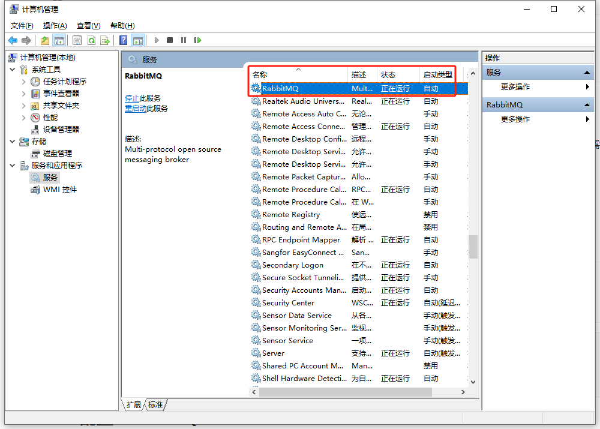This screenshot has height=429, width=600.
Task: Click the Properties toolbar icon
Action: (77, 40)
